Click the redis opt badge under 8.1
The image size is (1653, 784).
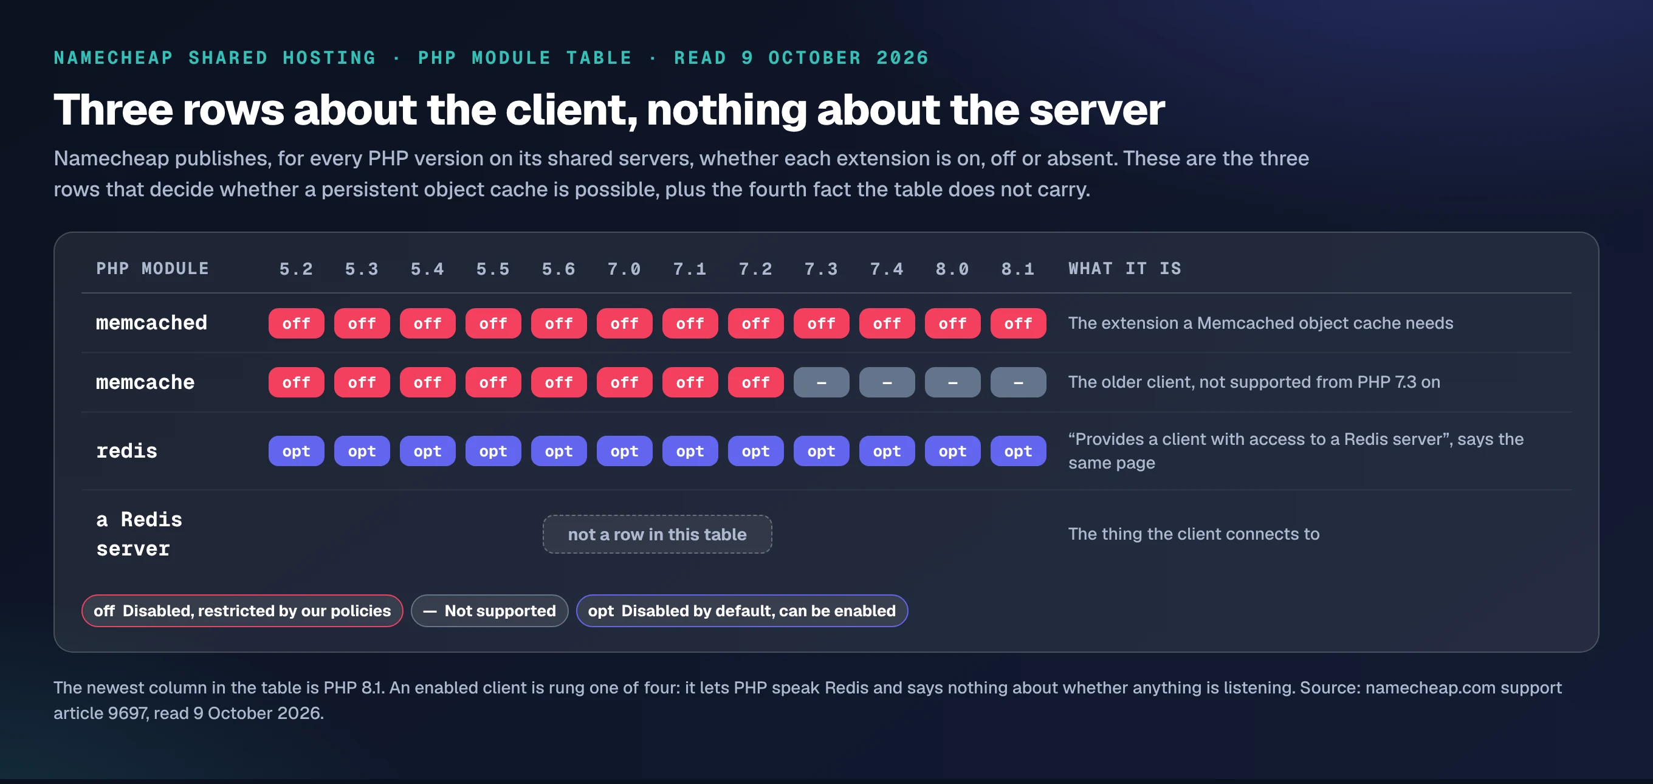(x=1018, y=451)
